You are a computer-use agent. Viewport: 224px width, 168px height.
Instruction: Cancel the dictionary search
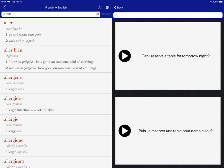coord(106,14)
